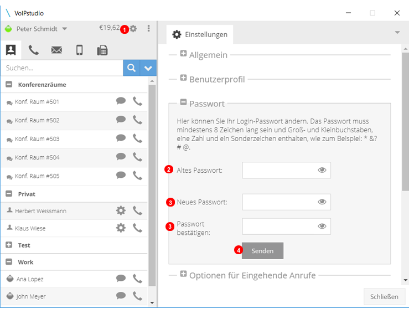
Task: Click the Senden button
Action: tap(262, 251)
